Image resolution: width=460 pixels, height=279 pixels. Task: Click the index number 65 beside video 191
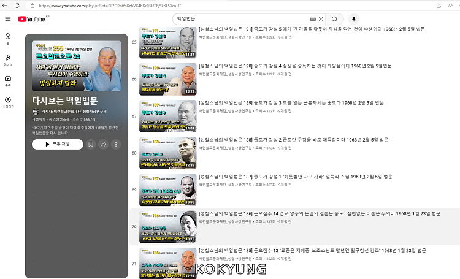pos(134,42)
